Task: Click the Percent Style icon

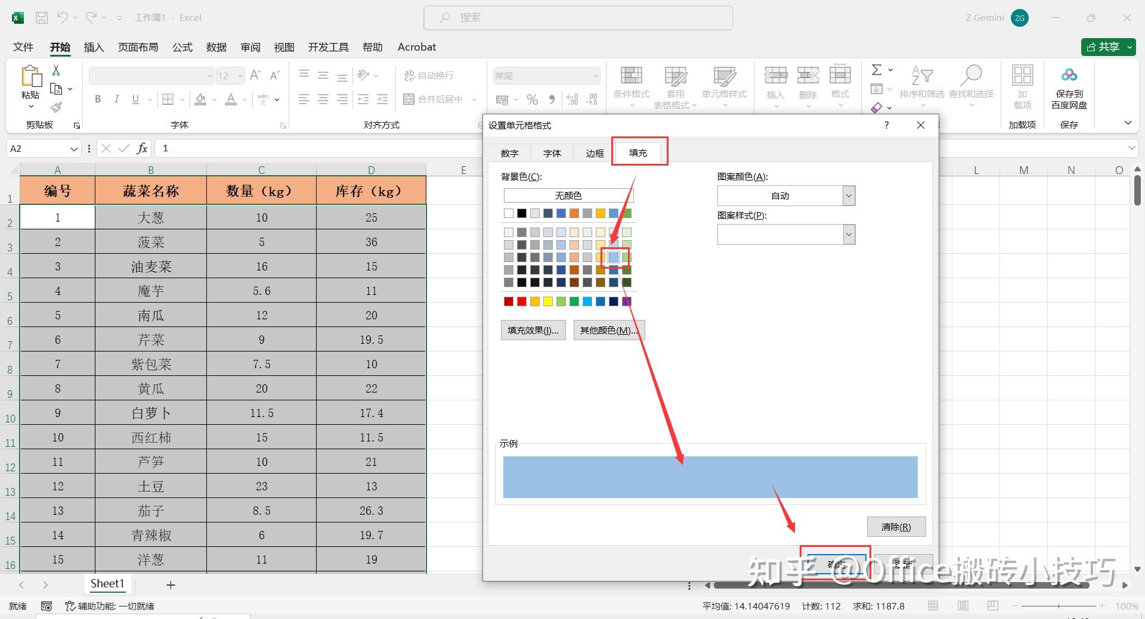Action: [x=533, y=99]
